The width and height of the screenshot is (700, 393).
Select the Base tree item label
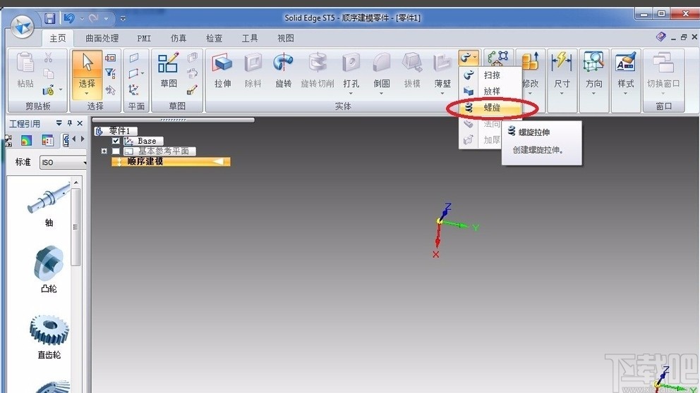click(x=147, y=141)
